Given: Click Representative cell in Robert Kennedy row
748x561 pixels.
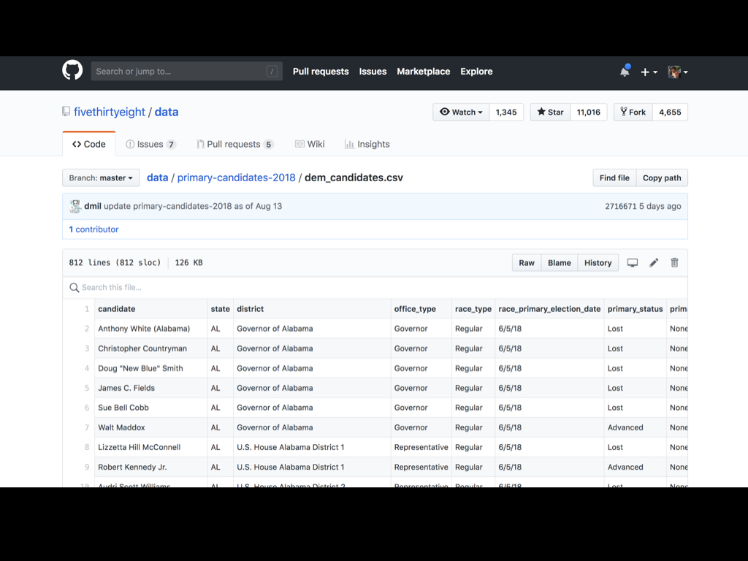Looking at the screenshot, I should pos(421,467).
